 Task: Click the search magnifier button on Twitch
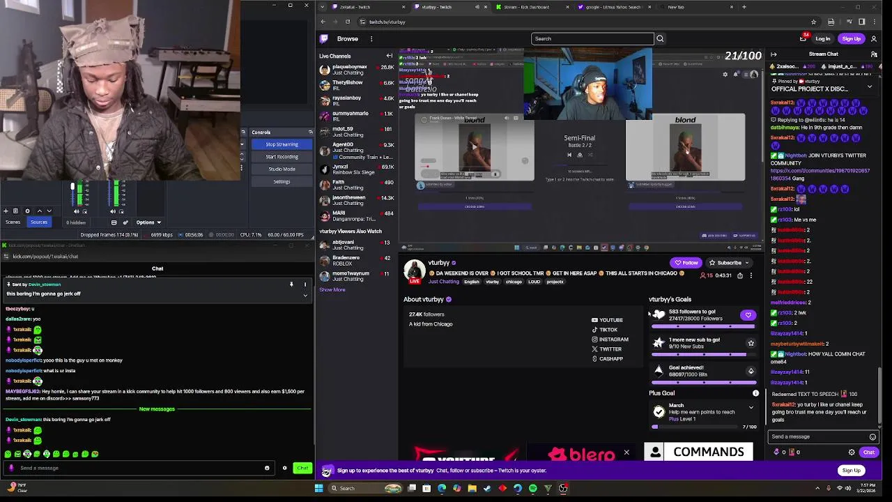[x=660, y=38]
